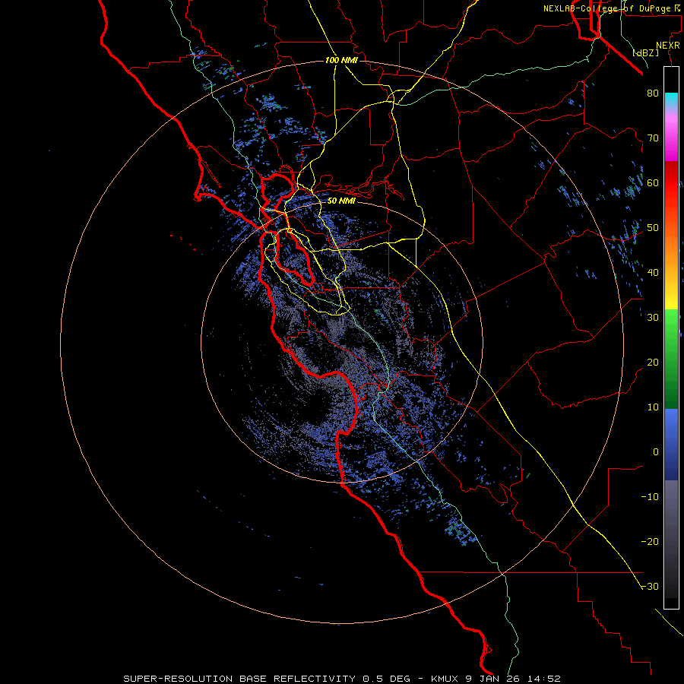Click the 30 value on the dBZ scale

click(653, 317)
